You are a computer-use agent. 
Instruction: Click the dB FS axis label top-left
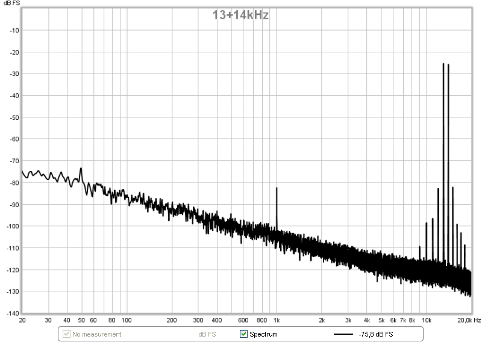pos(11,3)
